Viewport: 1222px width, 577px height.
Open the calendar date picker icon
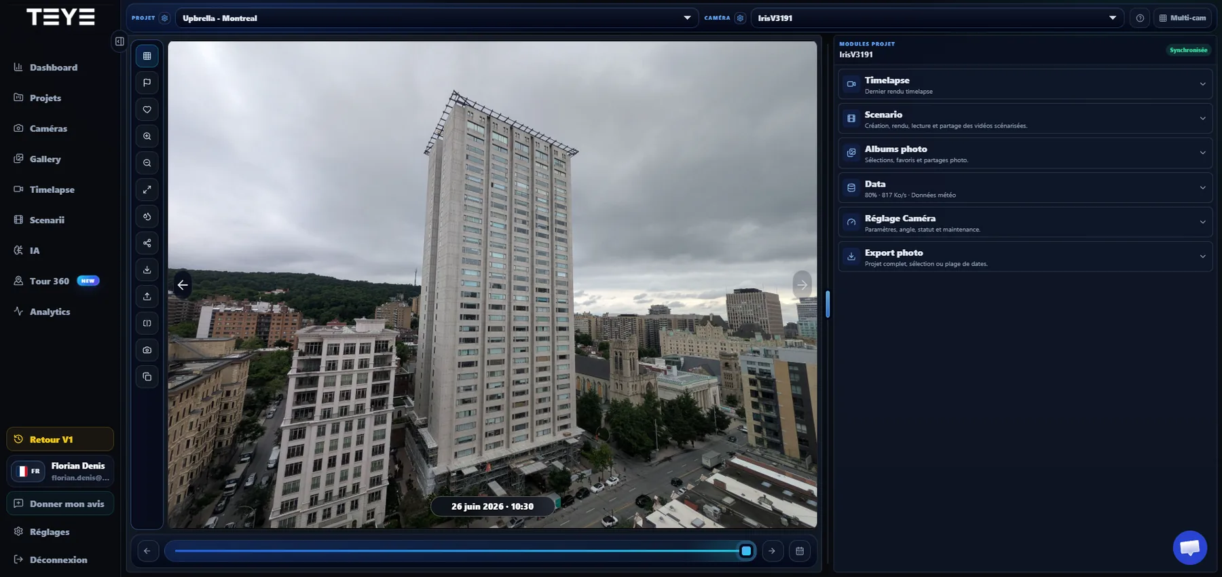pos(800,551)
